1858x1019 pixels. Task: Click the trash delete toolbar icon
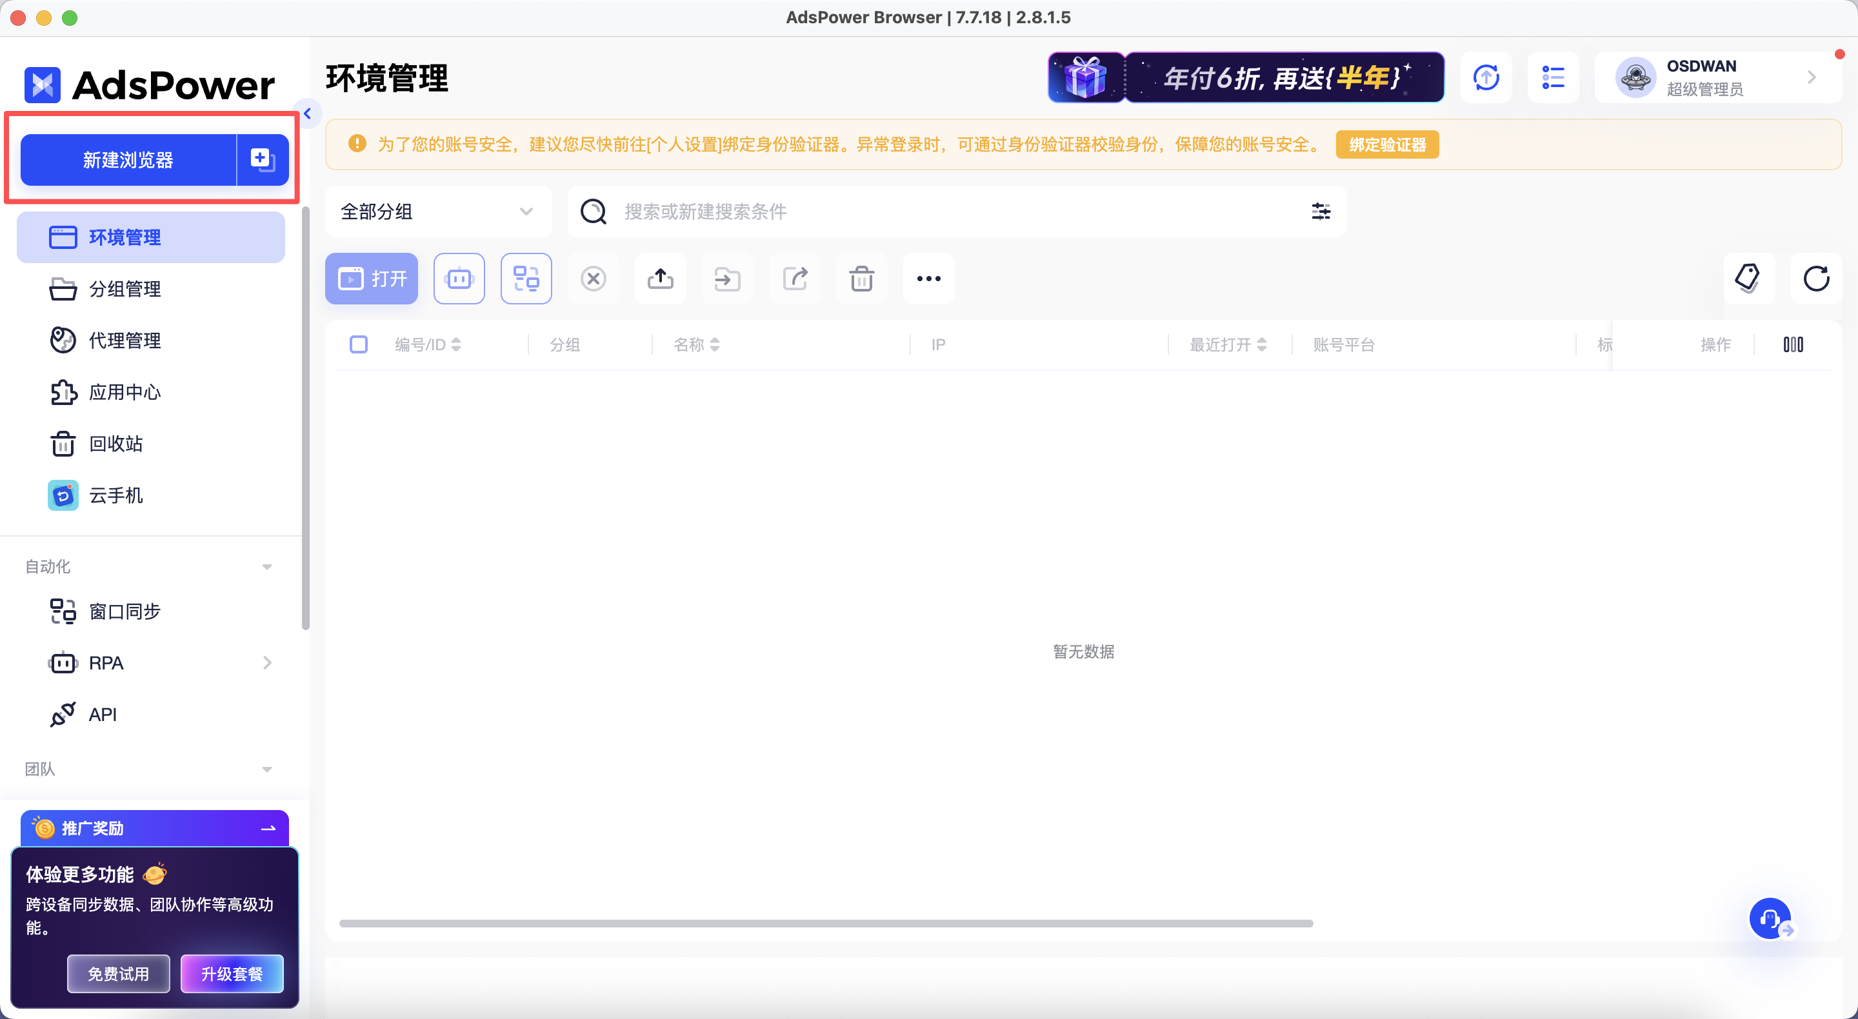(861, 279)
